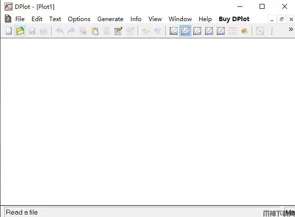Open the Plot1 document system menu icon
The image size is (295, 217).
pyautogui.click(x=7, y=19)
